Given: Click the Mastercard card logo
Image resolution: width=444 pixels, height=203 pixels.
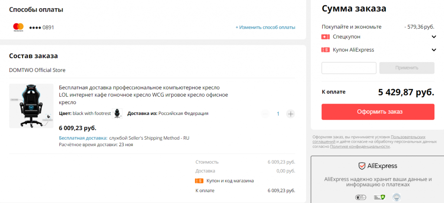Looking at the screenshot, I should click(x=18, y=27).
